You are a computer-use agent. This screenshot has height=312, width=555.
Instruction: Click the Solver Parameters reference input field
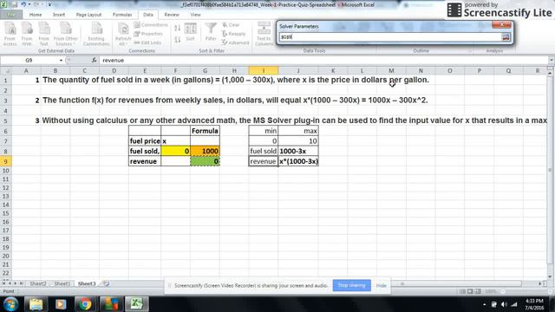click(x=390, y=36)
